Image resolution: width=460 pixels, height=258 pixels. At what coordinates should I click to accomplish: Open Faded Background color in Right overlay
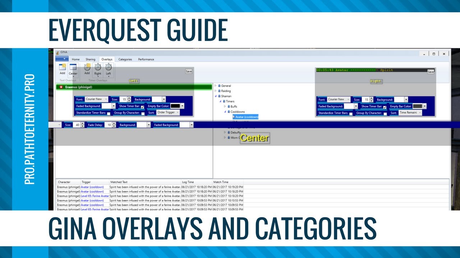(351, 106)
